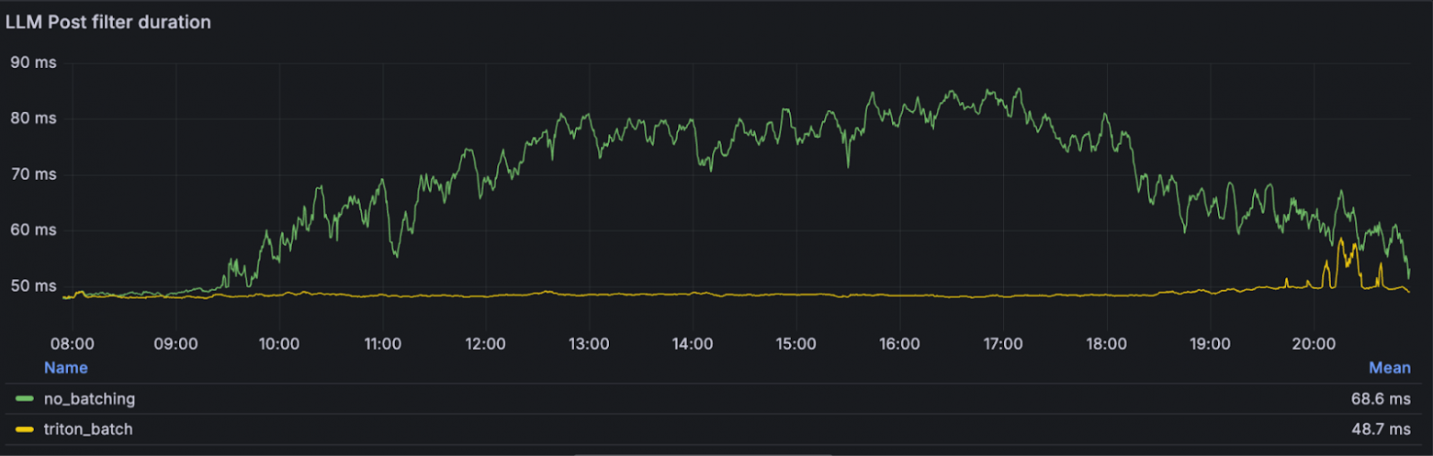Click the 10:00 time axis label
The height and width of the screenshot is (456, 1433).
click(x=279, y=345)
